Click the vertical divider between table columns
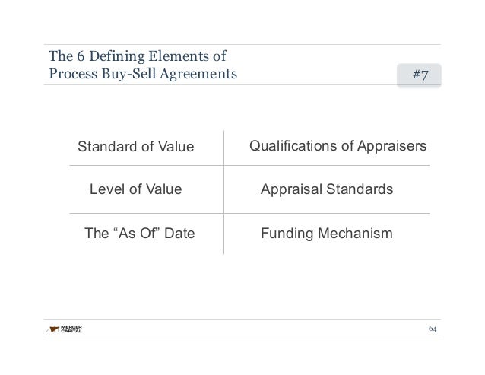 (224, 192)
